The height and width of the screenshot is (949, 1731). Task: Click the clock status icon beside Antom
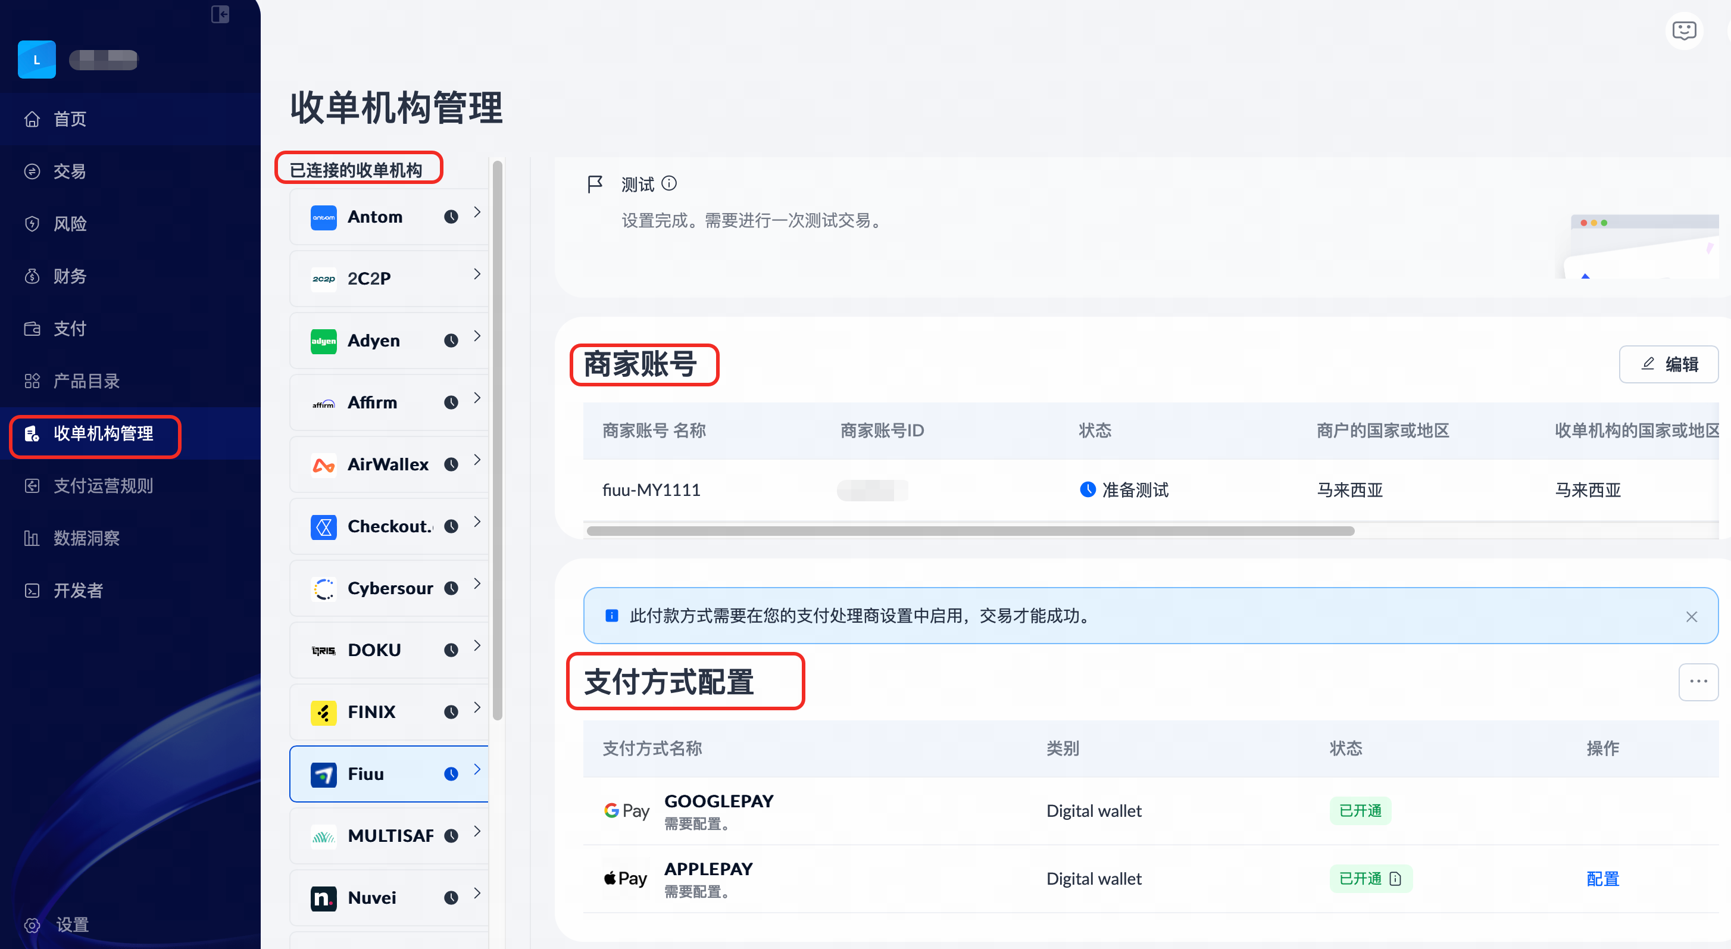[x=451, y=217]
